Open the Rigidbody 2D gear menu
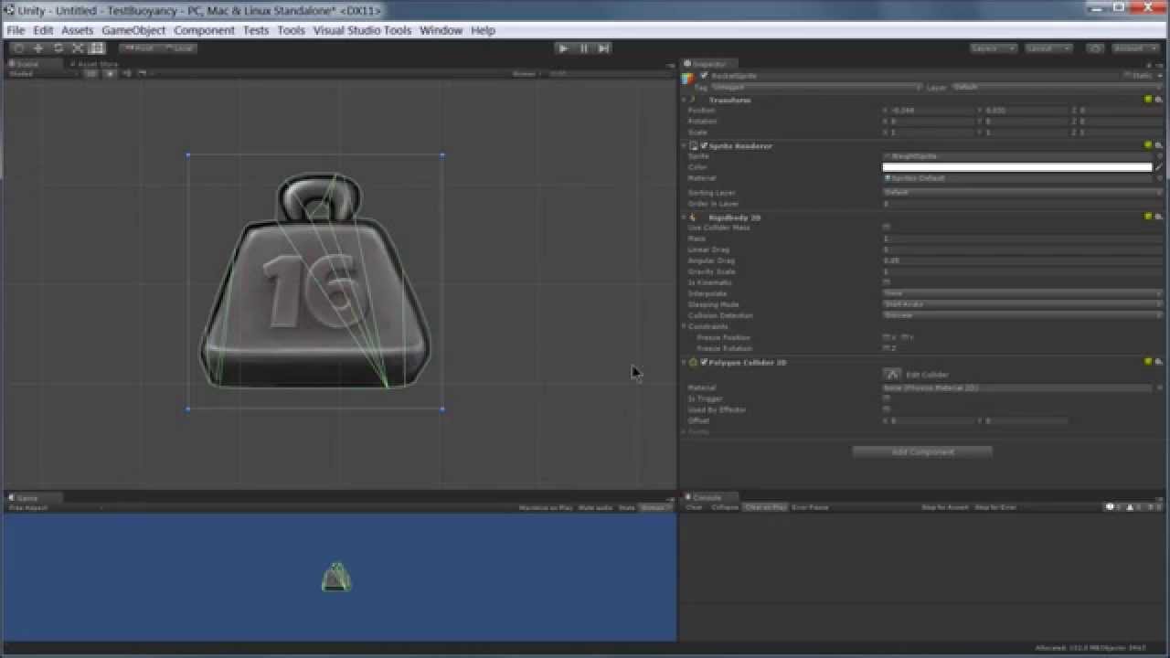The width and height of the screenshot is (1170, 658). (x=1159, y=217)
